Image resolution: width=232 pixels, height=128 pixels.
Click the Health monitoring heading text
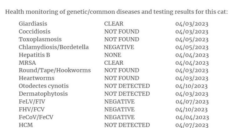(x=117, y=12)
